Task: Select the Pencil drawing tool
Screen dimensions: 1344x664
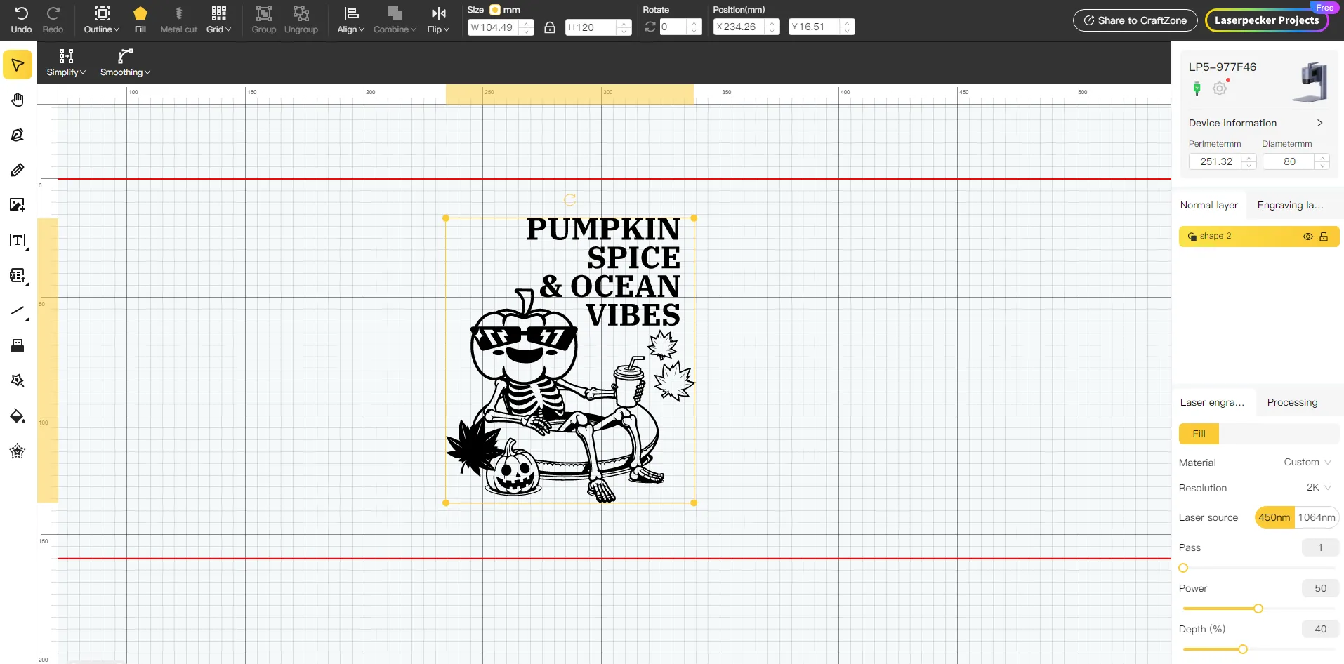Action: pos(18,170)
